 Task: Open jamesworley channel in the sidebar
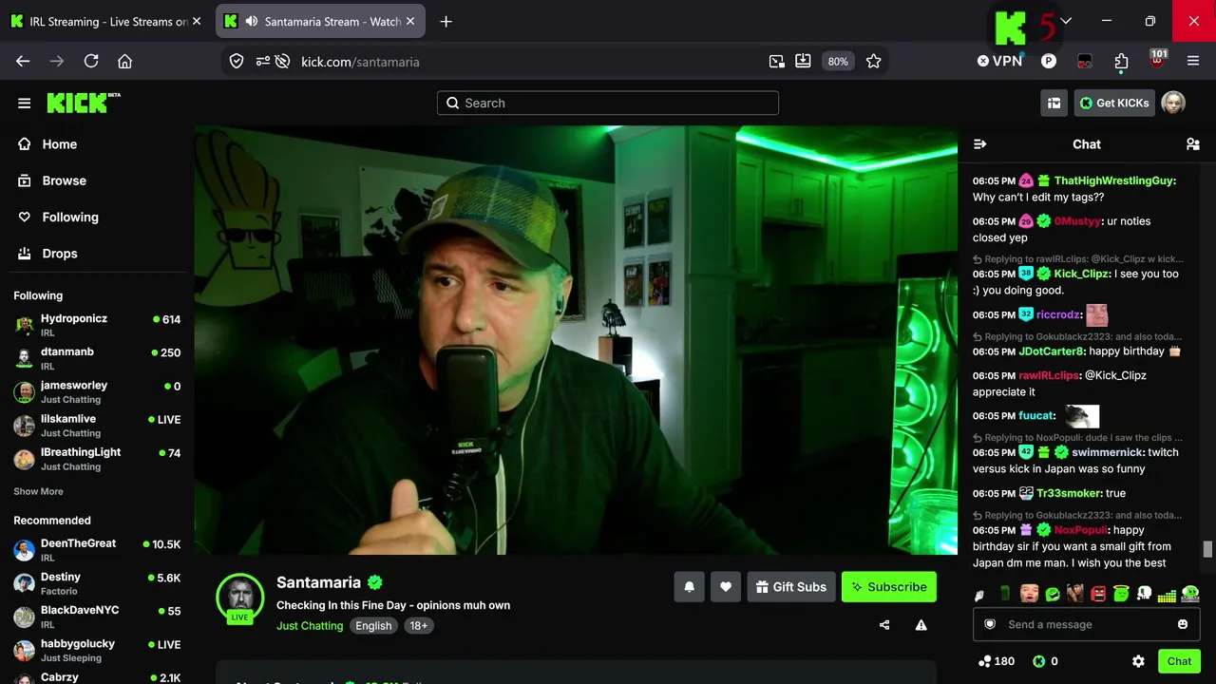[x=97, y=391]
